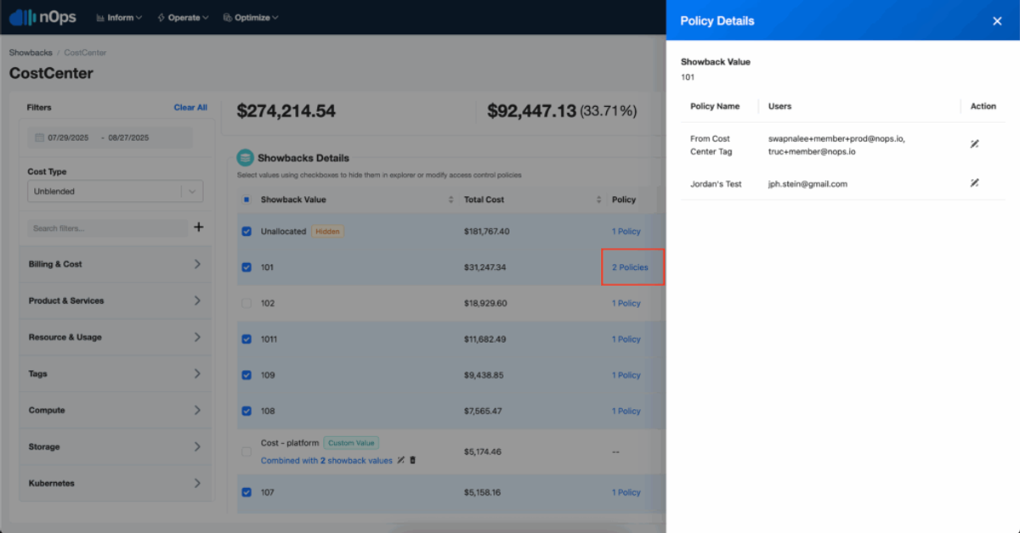Image resolution: width=1020 pixels, height=533 pixels.
Task: Click the add filter plus icon
Action: [199, 227]
